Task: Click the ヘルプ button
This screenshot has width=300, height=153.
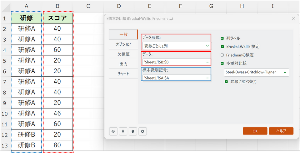Action: click(x=281, y=131)
